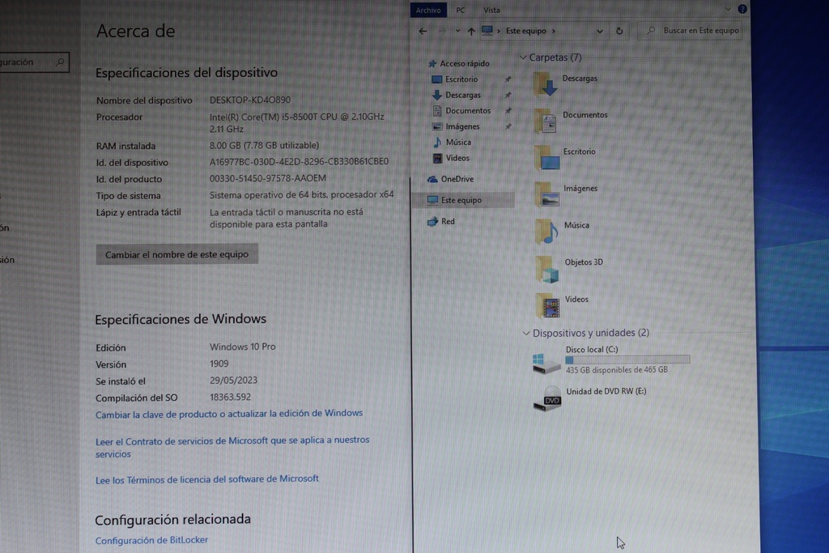This screenshot has width=829, height=553.
Task: Select the Imágenes folder icon
Action: click(547, 194)
